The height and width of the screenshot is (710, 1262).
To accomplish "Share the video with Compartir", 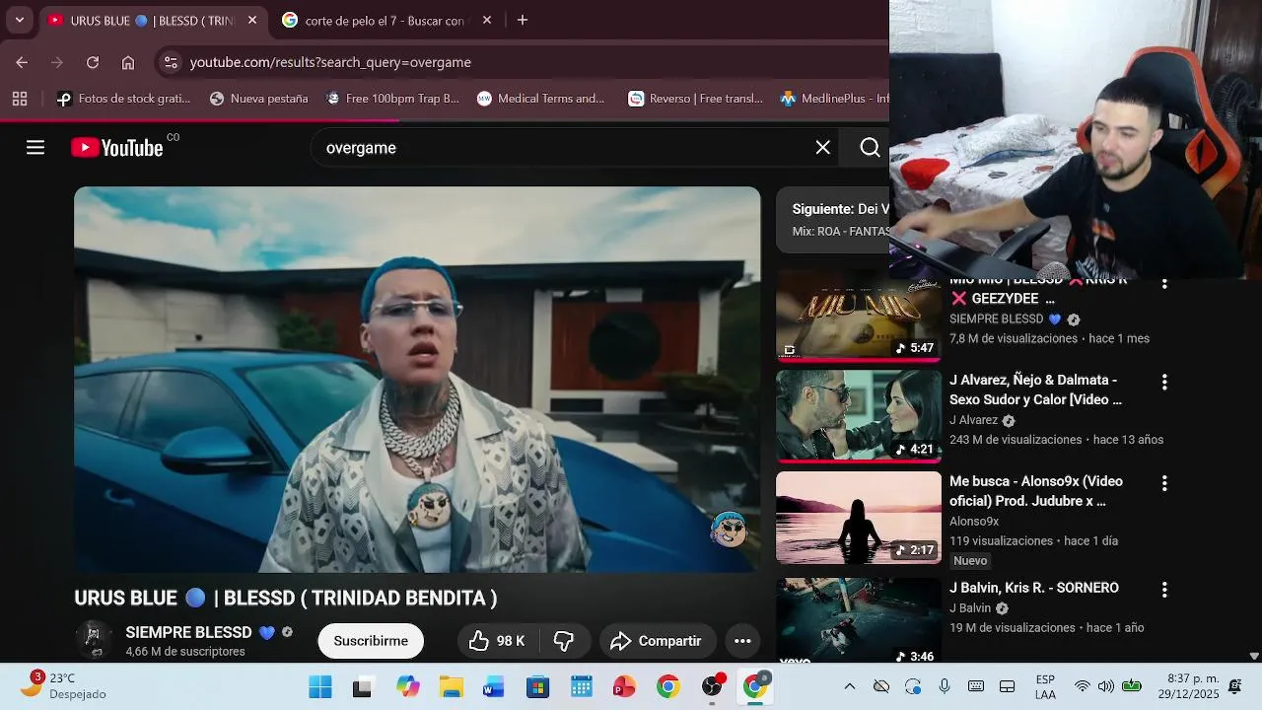I will pos(657,641).
